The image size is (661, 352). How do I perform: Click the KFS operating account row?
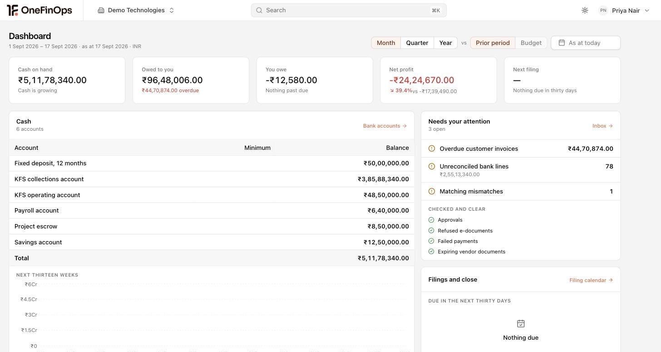[x=212, y=195]
